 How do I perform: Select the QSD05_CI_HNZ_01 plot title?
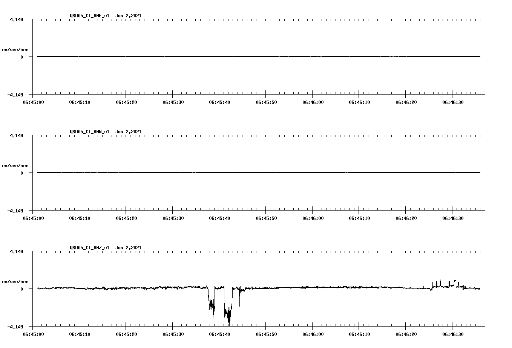[89, 248]
